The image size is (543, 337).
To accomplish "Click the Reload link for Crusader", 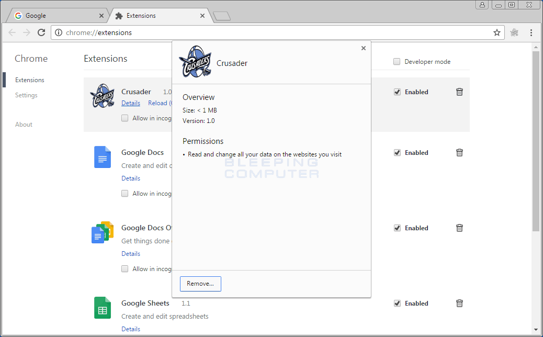I will (160, 103).
